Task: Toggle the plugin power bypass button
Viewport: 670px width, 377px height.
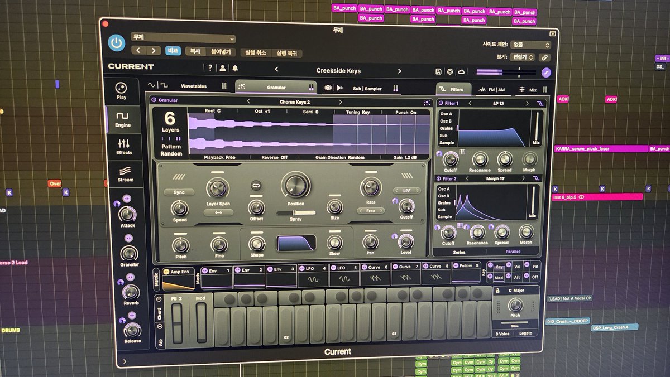Action: 116,42
